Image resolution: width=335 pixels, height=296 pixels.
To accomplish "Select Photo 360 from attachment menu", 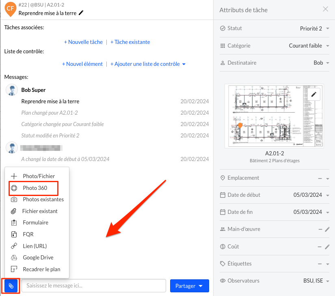I will (x=35, y=188).
